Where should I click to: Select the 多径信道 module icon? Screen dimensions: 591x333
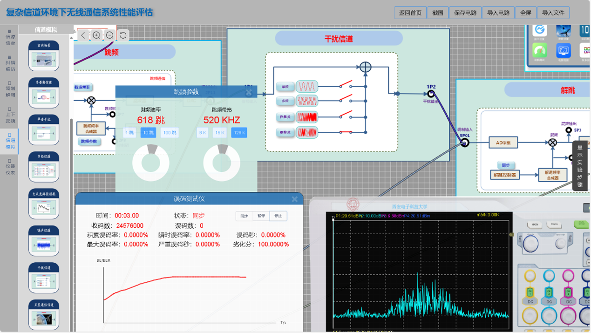point(44,167)
